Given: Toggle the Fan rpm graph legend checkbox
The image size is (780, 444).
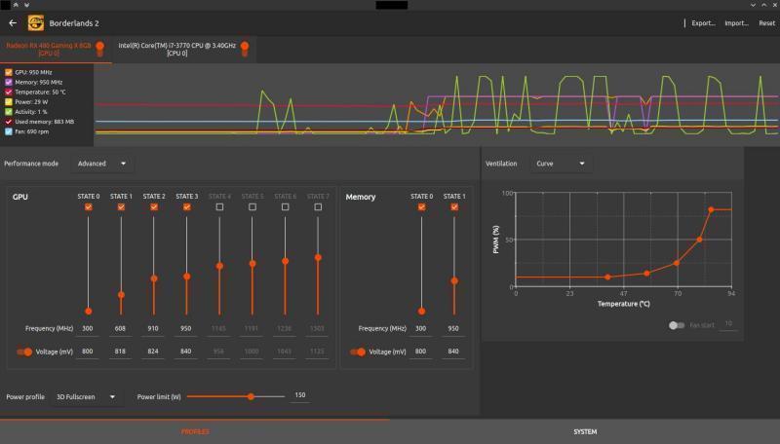Looking at the screenshot, I should point(9,131).
